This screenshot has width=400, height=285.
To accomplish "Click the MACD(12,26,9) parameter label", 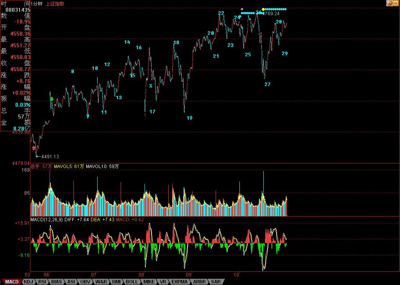I will pyautogui.click(x=47, y=220).
